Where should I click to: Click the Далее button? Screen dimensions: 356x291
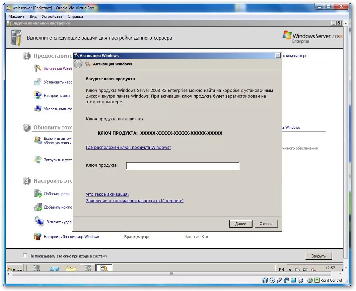(241, 224)
